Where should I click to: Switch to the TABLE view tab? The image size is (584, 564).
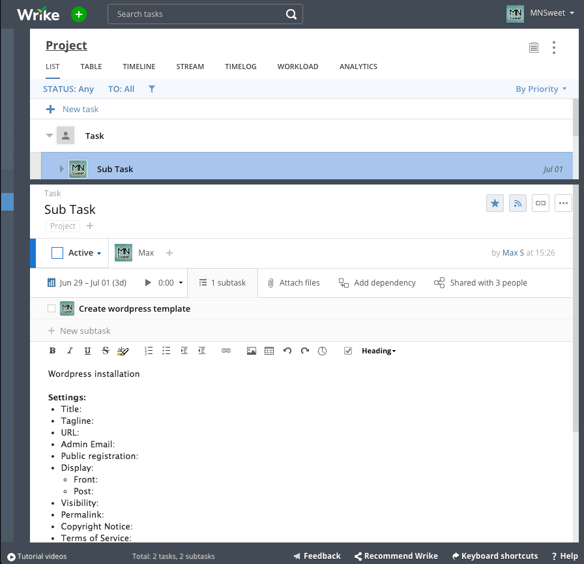[91, 67]
